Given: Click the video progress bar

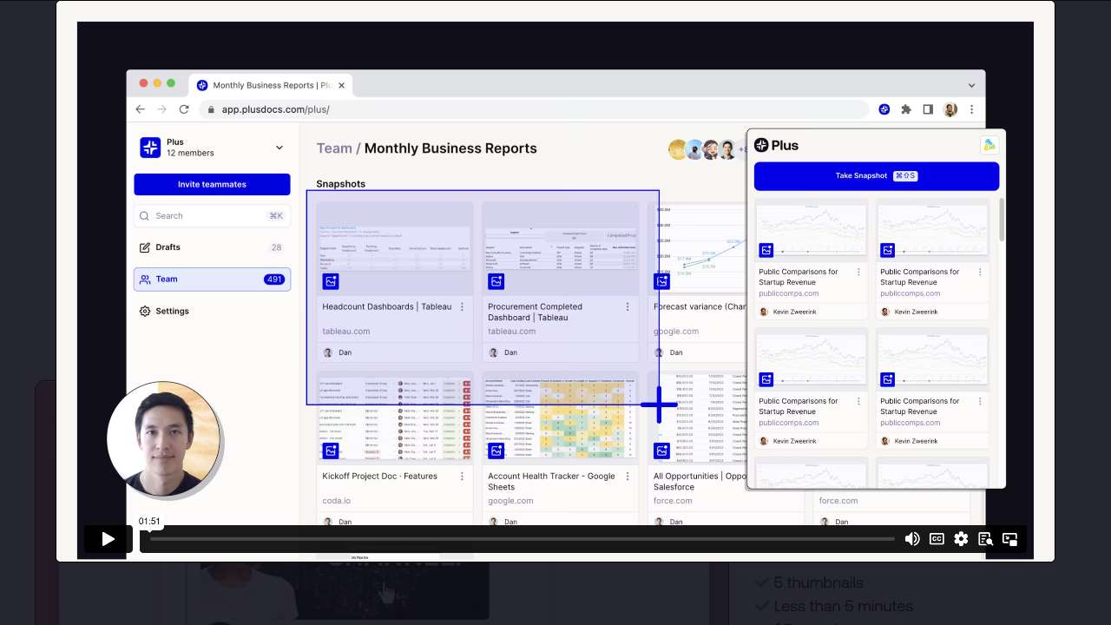Looking at the screenshot, I should coord(521,539).
